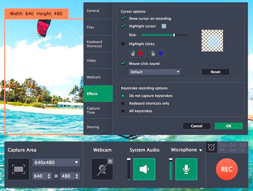Expand the Microphone dropdown arrow
This screenshot has width=253, height=191.
pos(200,150)
